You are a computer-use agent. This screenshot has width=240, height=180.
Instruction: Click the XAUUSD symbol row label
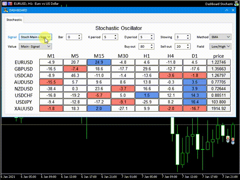pos(23,109)
